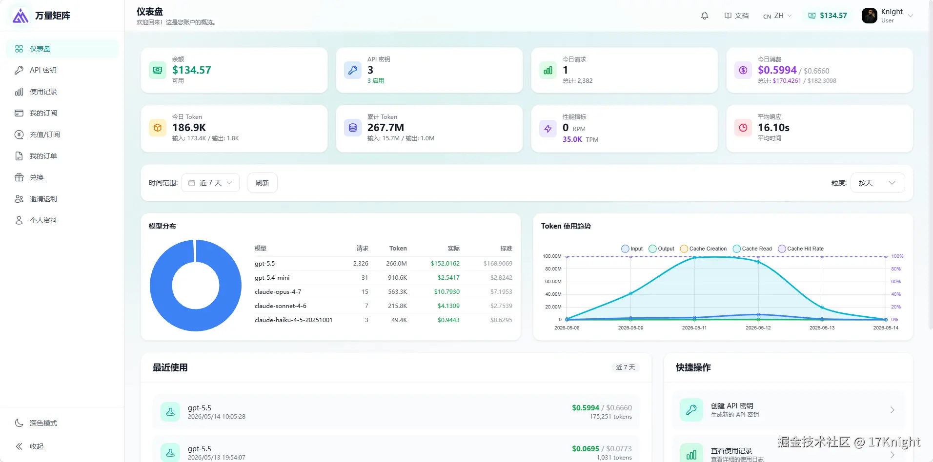The height and width of the screenshot is (462, 933).
Task: Click the 创建 API 密钥 key icon
Action: pos(691,410)
